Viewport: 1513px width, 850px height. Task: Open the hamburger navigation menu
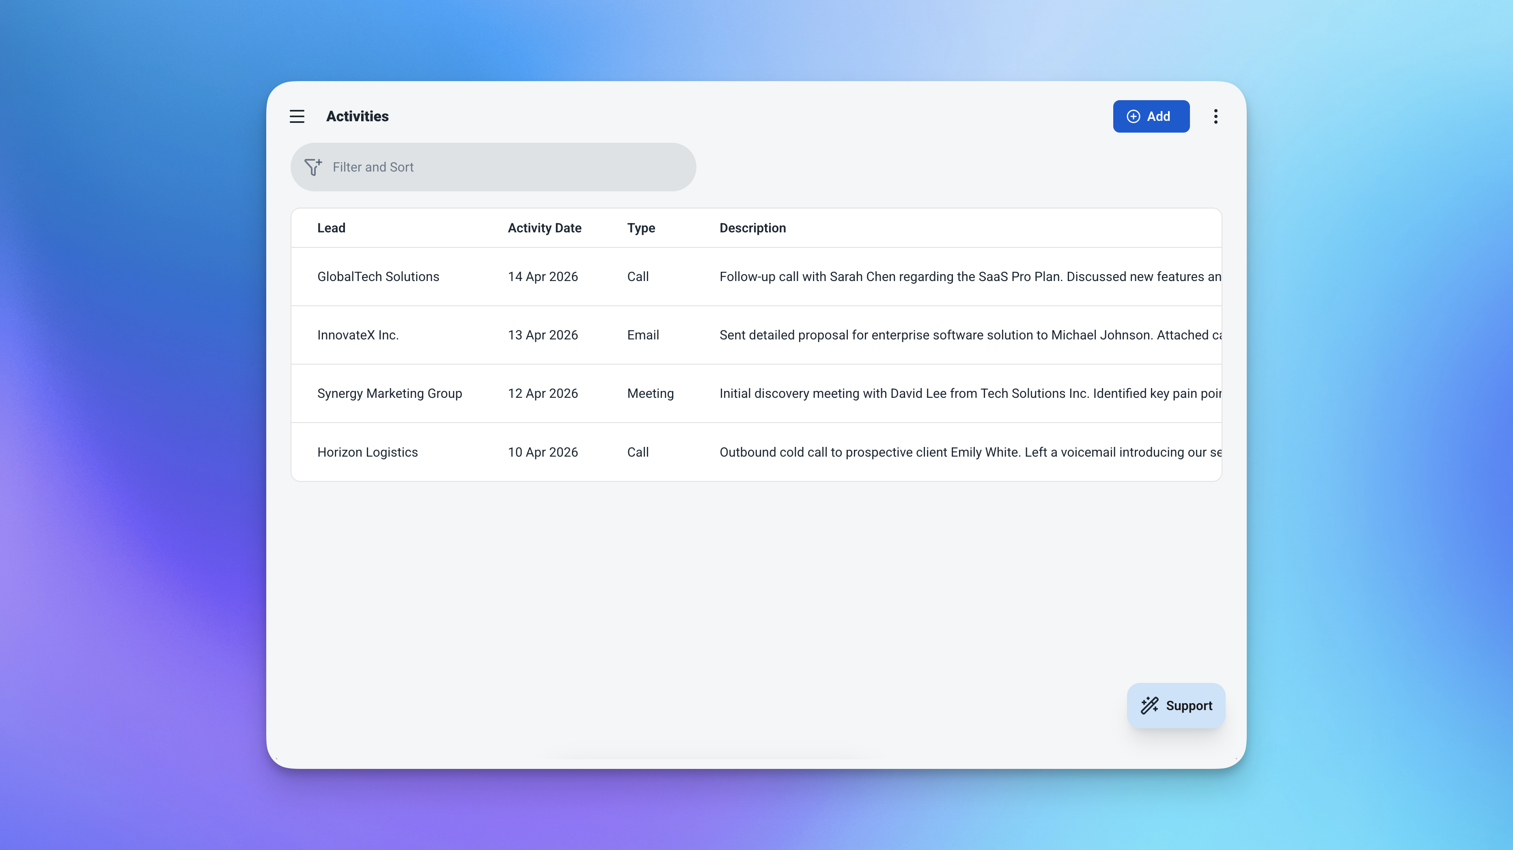[x=297, y=116]
